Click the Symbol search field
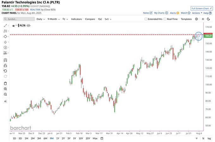This screenshot has height=142, width=215. [19, 19]
